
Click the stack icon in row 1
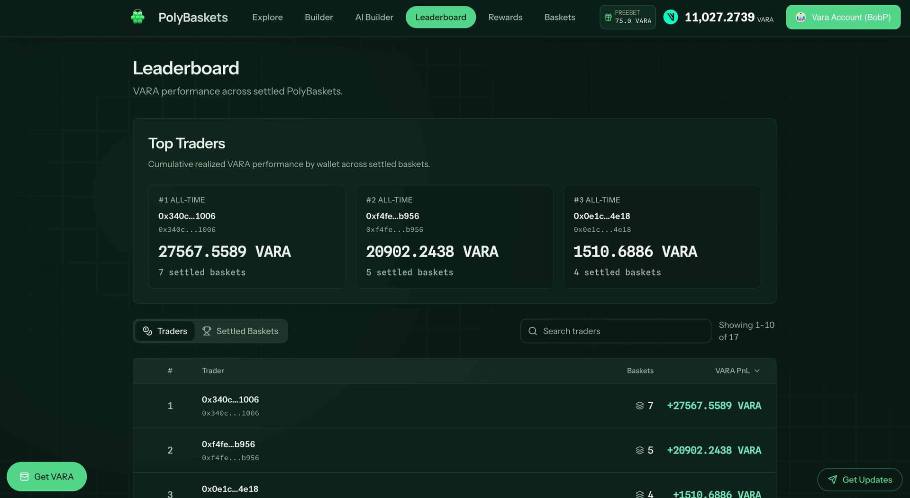pos(639,406)
